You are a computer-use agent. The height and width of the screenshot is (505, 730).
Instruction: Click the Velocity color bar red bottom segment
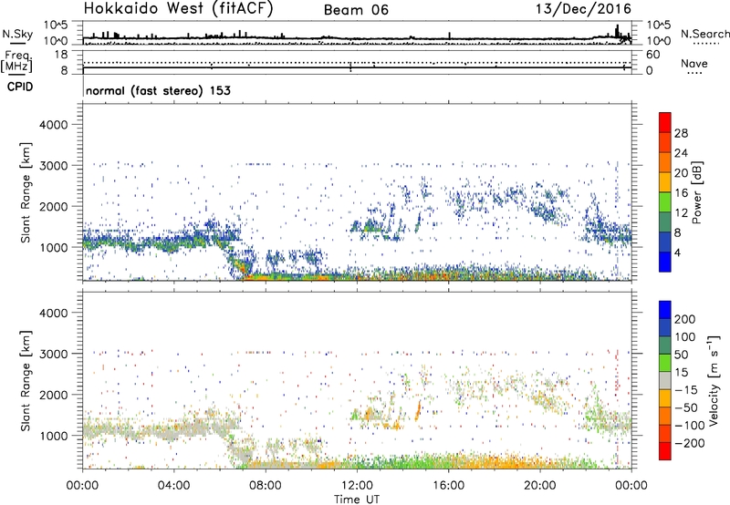(x=665, y=451)
